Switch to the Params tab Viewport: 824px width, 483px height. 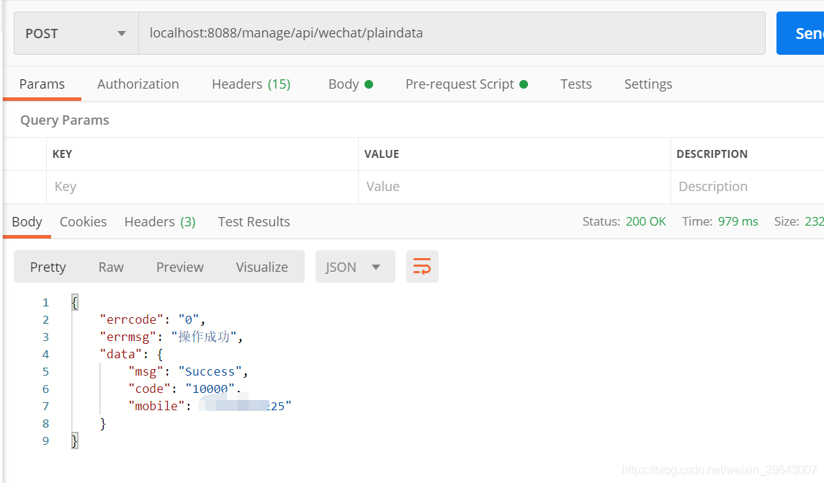coord(42,84)
